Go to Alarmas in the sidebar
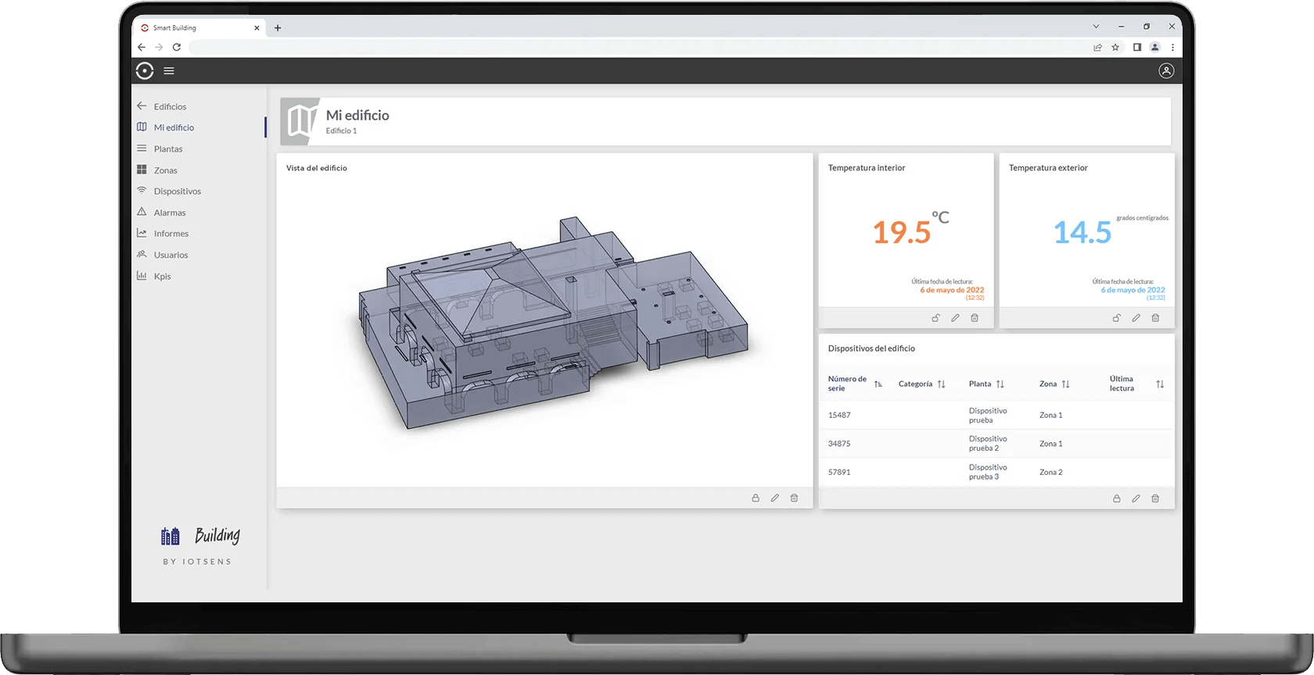This screenshot has width=1314, height=675. [170, 212]
